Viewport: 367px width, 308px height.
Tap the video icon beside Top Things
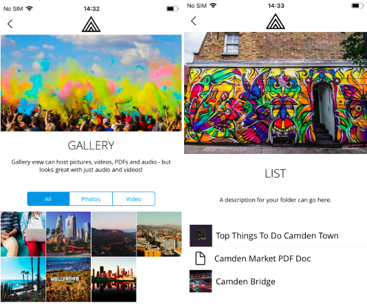pyautogui.click(x=201, y=235)
